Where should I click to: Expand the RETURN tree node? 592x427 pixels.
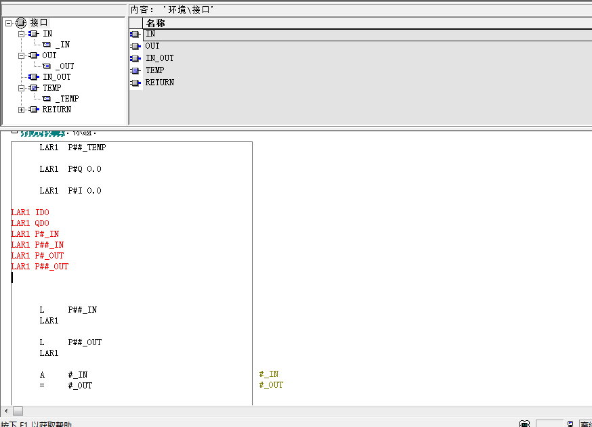(21, 110)
